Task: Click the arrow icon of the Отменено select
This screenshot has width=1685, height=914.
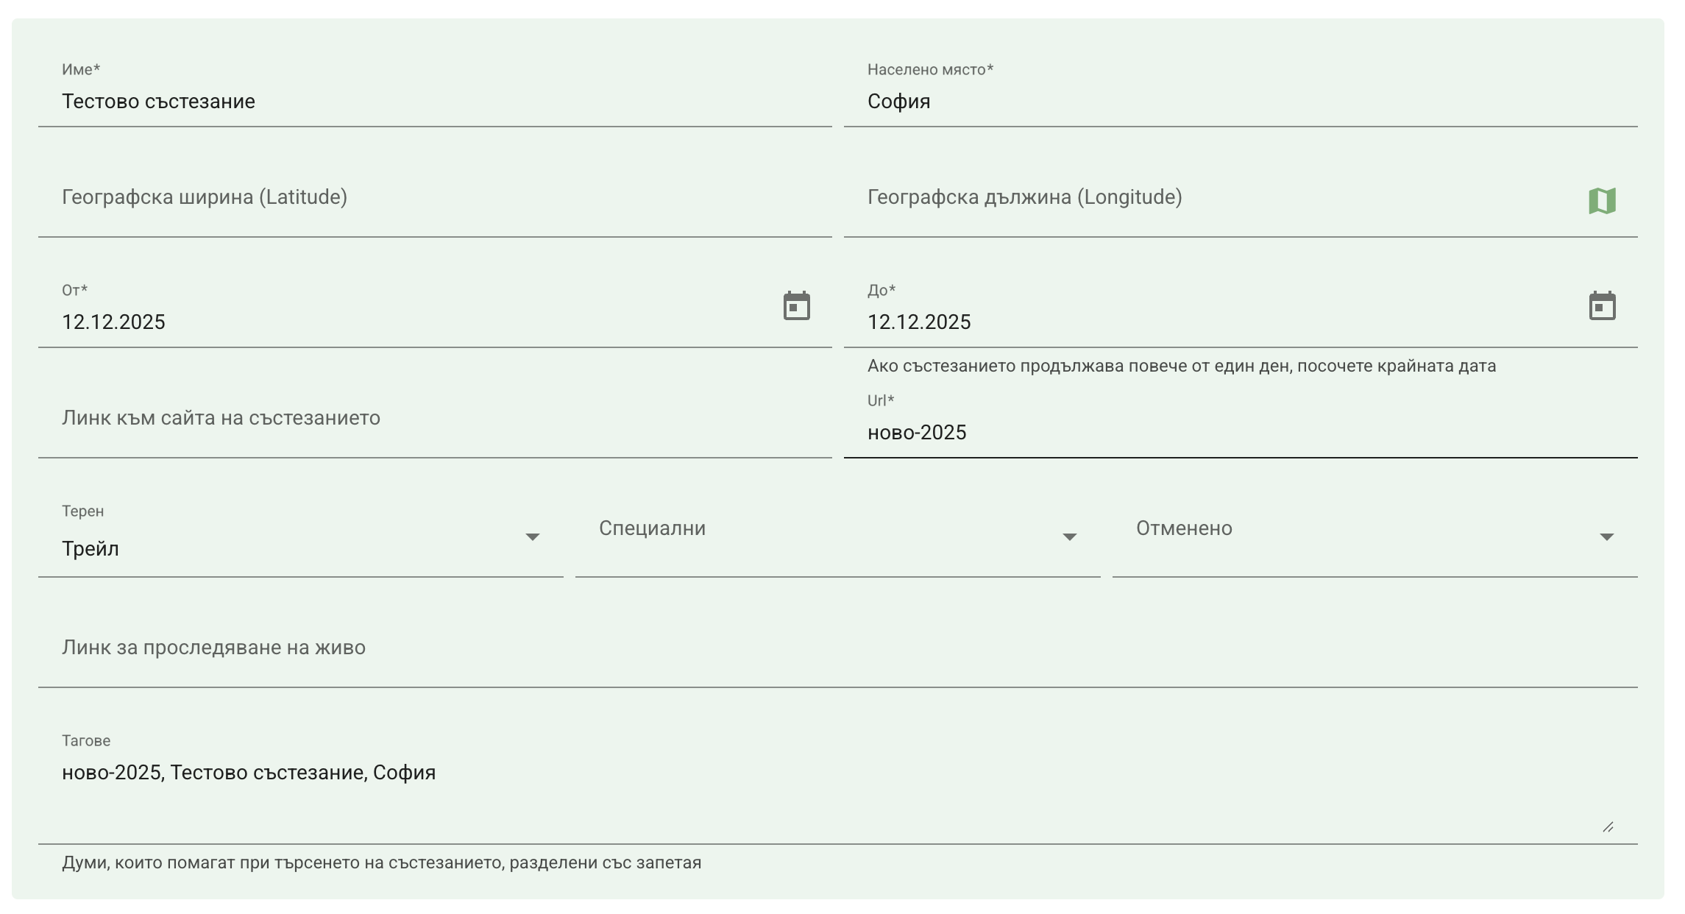Action: pyautogui.click(x=1607, y=537)
